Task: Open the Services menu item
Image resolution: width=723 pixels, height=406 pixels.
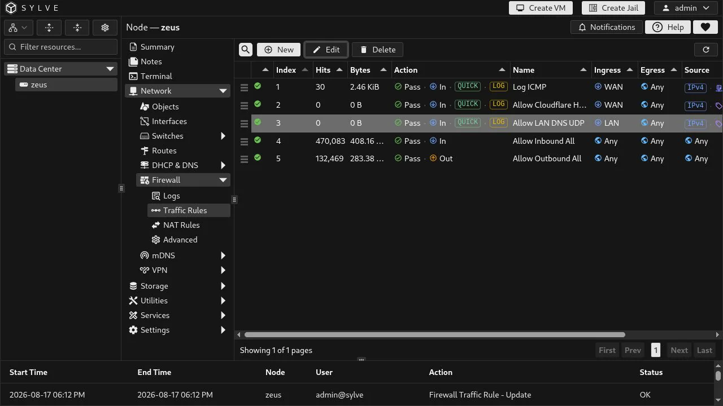Action: pyautogui.click(x=177, y=315)
